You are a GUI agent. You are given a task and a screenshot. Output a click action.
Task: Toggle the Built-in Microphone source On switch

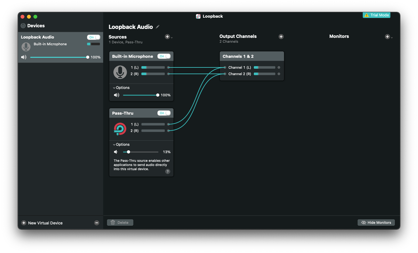tap(164, 56)
